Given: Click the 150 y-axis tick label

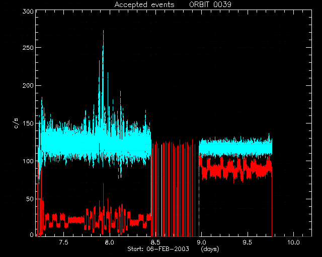Looking at the screenshot, I should (28, 123).
